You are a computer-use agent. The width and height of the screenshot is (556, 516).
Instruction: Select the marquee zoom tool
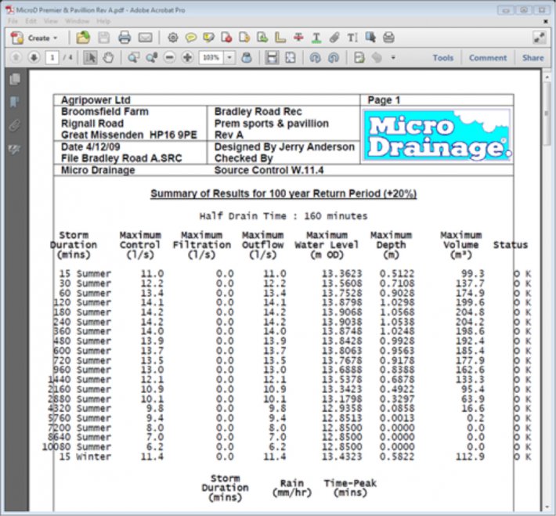click(x=133, y=57)
